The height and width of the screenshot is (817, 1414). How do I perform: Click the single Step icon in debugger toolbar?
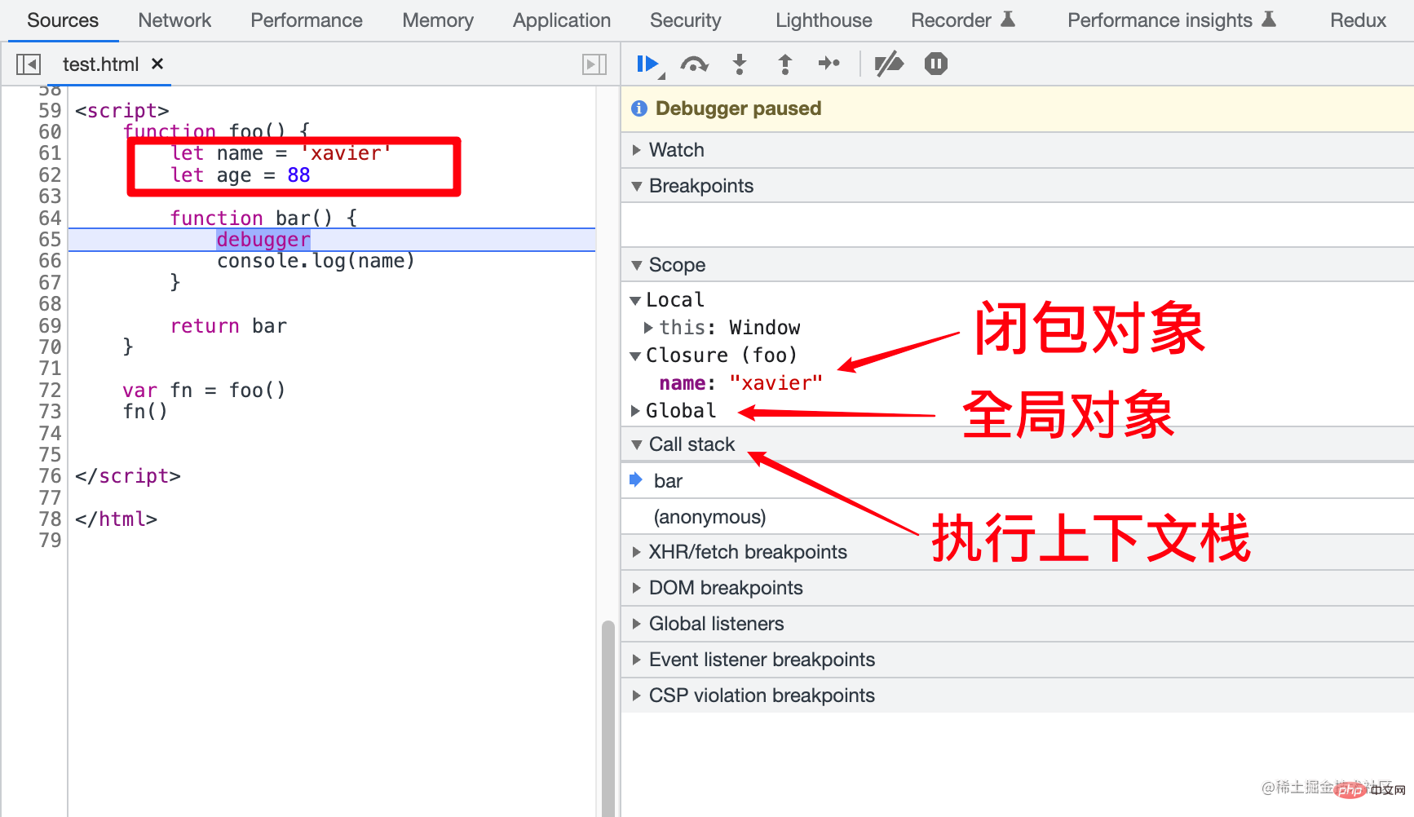(829, 64)
